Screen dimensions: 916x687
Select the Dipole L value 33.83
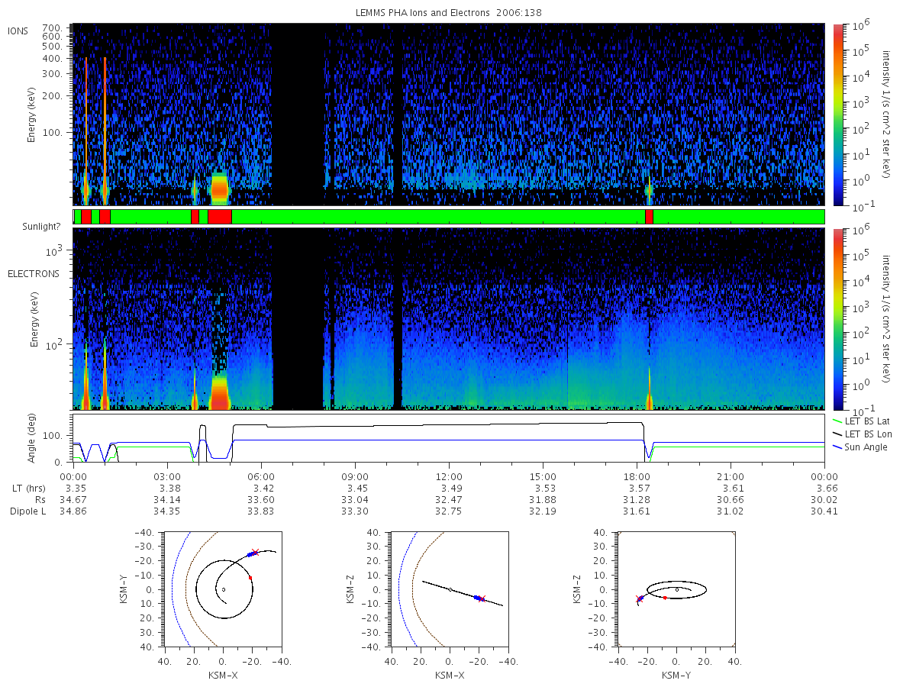coord(261,511)
